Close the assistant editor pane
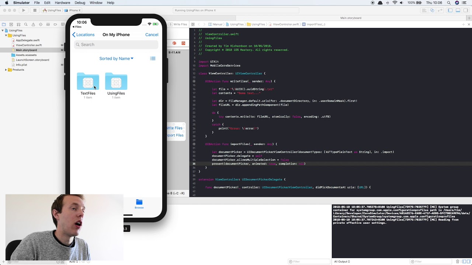This screenshot has height=265, width=472. [x=469, y=24]
